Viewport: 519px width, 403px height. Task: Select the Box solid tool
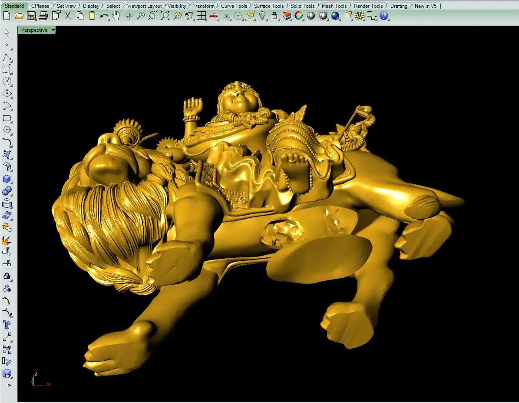click(7, 179)
